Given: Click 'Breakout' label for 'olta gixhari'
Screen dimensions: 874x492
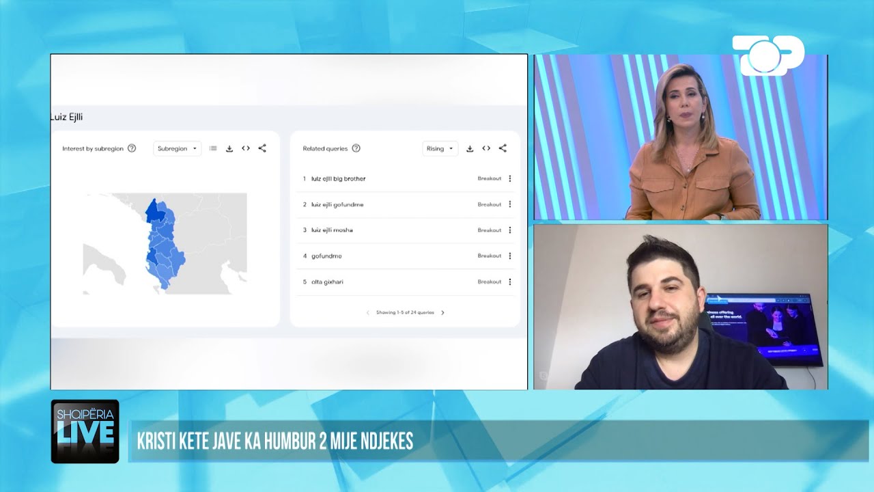Looking at the screenshot, I should (490, 282).
